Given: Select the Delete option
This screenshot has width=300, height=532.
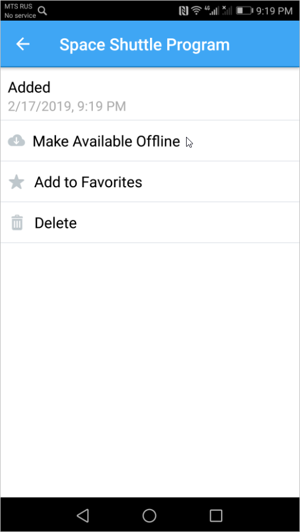Looking at the screenshot, I should (150, 223).
